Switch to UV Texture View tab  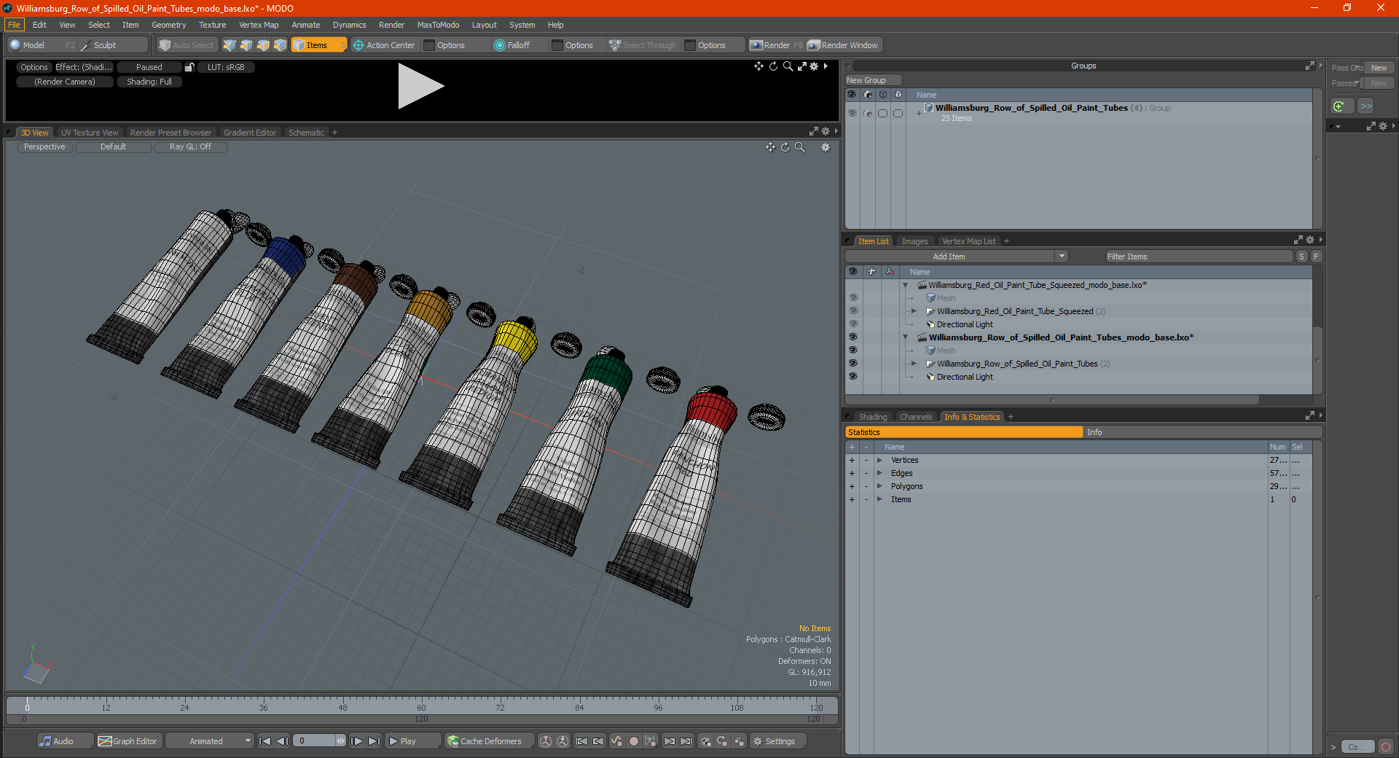[x=90, y=133]
